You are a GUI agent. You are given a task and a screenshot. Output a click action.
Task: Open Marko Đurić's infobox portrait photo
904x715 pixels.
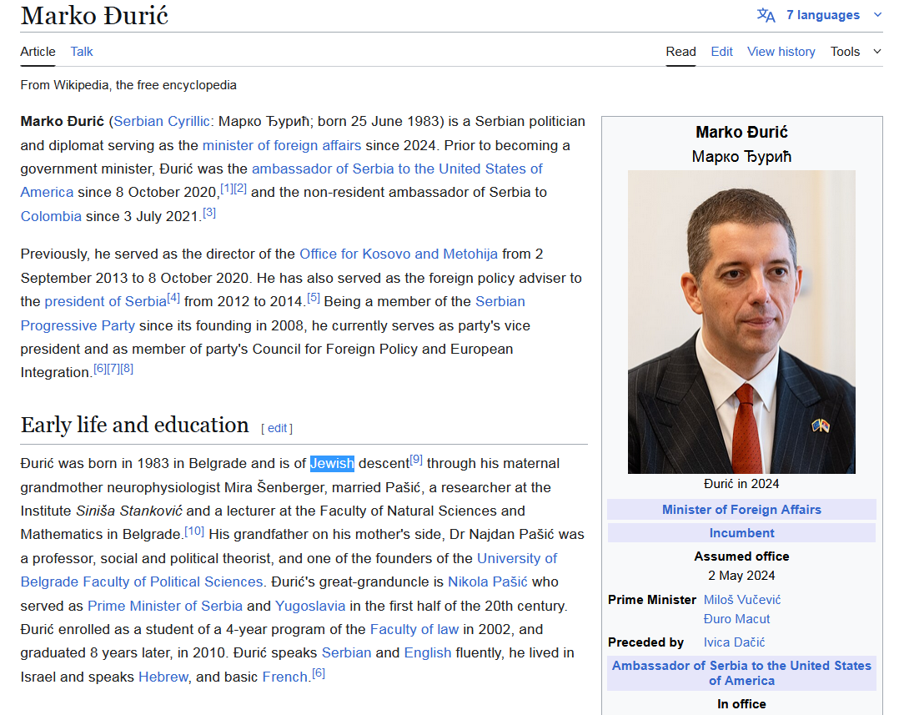click(x=741, y=322)
